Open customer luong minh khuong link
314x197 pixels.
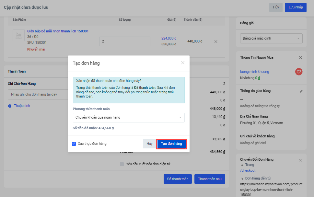(x=254, y=72)
